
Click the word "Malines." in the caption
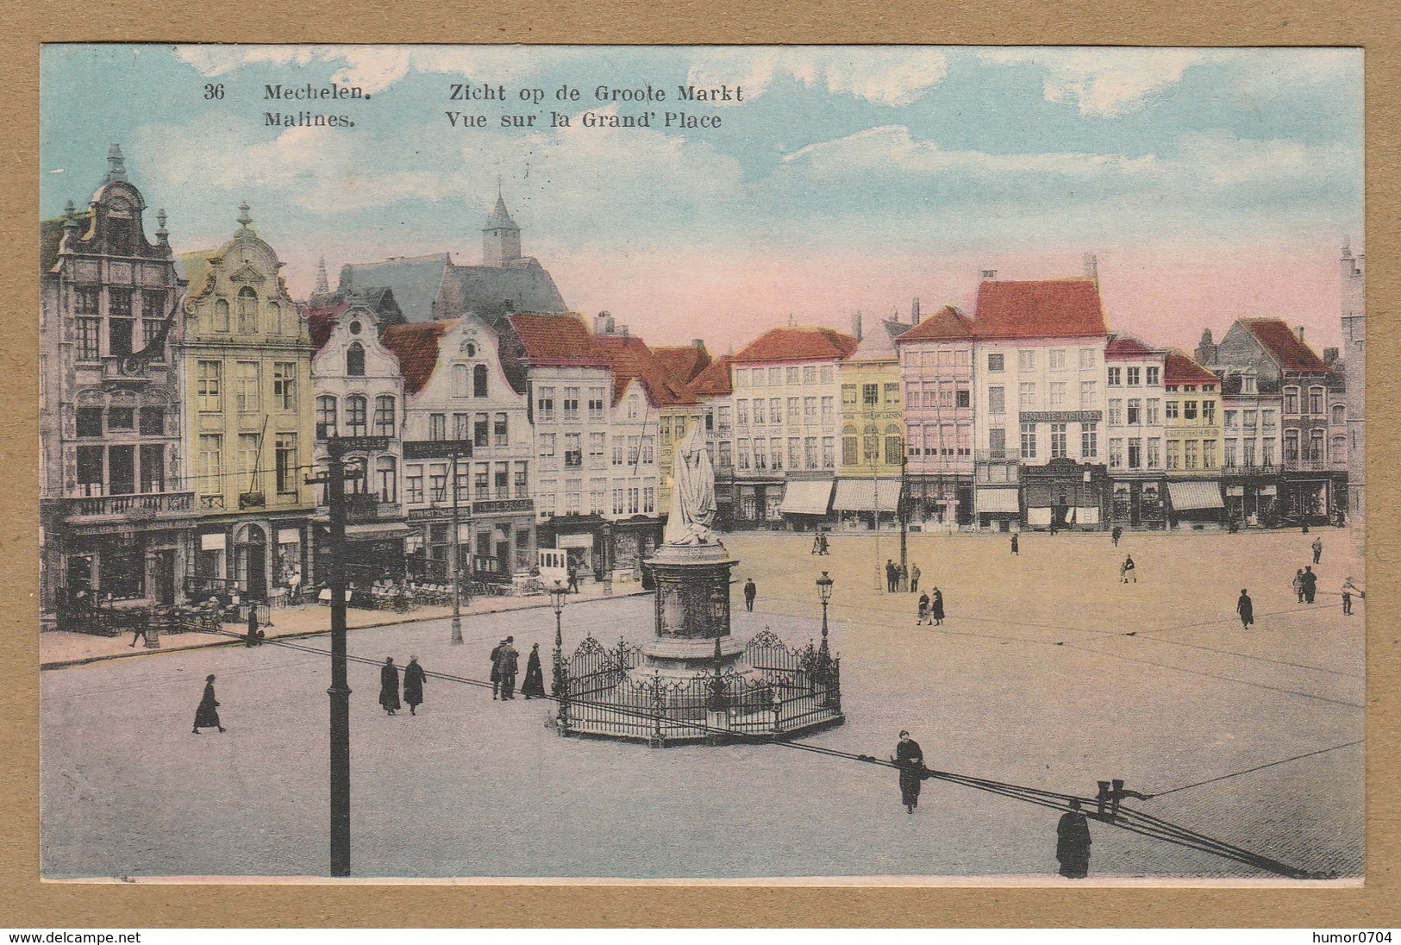pyautogui.click(x=310, y=120)
